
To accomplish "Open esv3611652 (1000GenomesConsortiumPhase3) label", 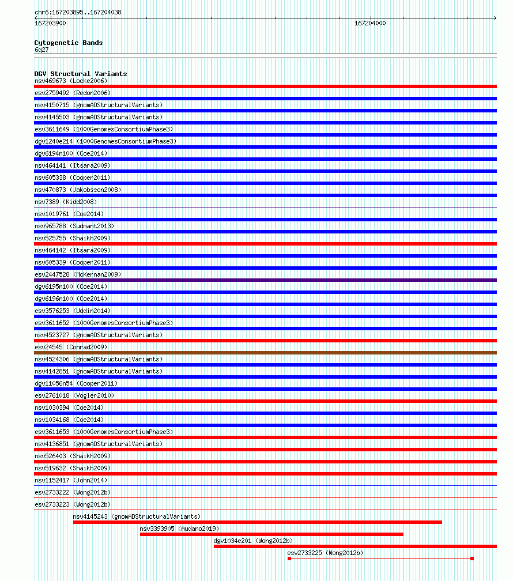I will [x=104, y=323].
